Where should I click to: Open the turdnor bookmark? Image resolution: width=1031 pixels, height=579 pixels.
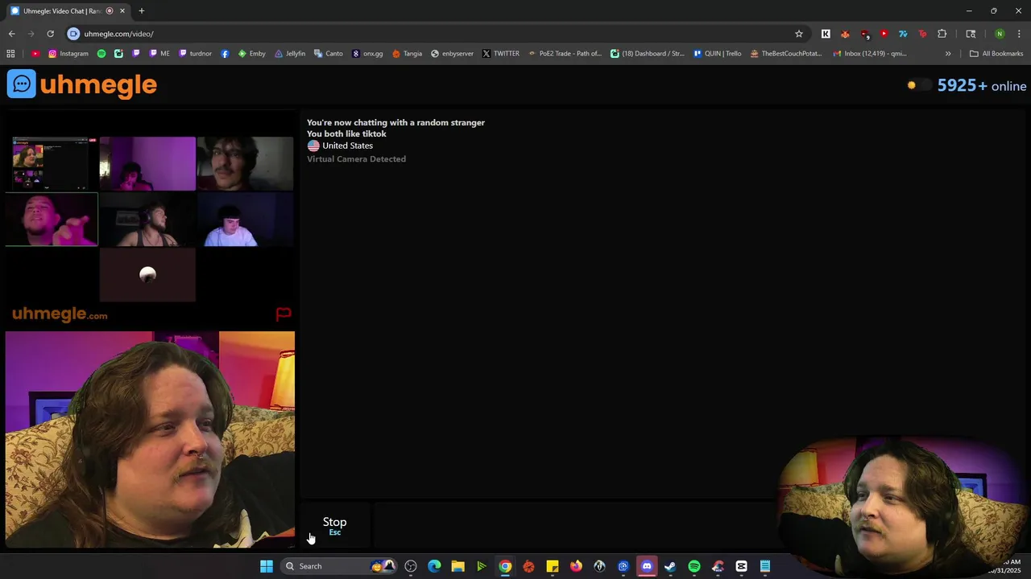coord(195,54)
